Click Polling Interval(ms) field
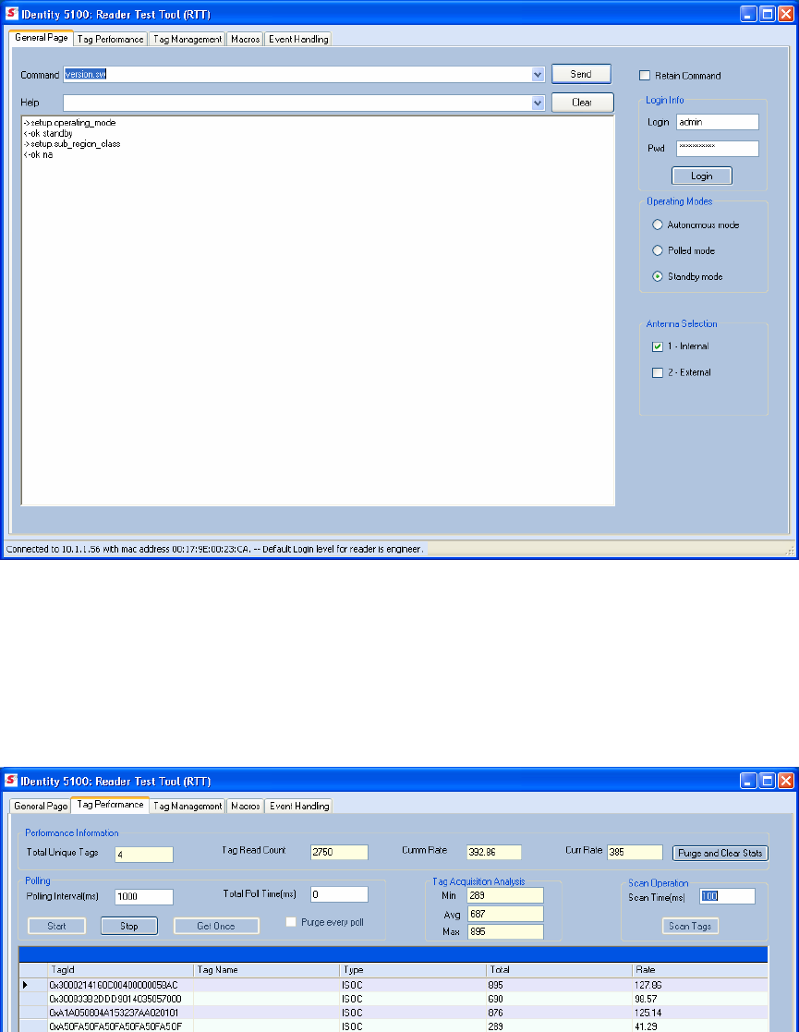The height and width of the screenshot is (1032, 799). (144, 896)
